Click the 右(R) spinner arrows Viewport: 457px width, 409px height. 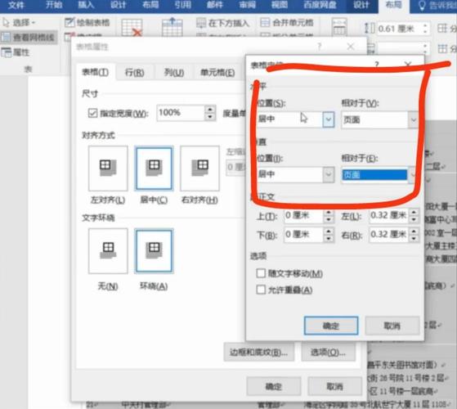click(x=414, y=235)
